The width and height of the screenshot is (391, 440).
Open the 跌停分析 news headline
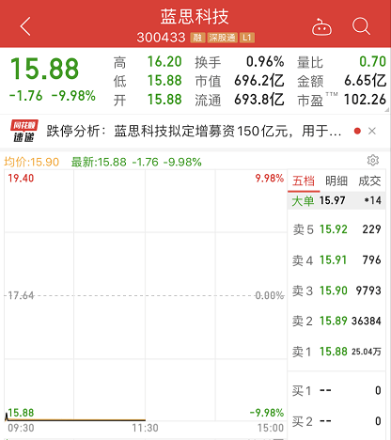(x=194, y=131)
